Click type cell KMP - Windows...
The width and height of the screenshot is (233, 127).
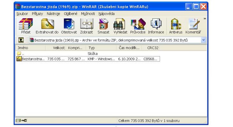point(101,59)
